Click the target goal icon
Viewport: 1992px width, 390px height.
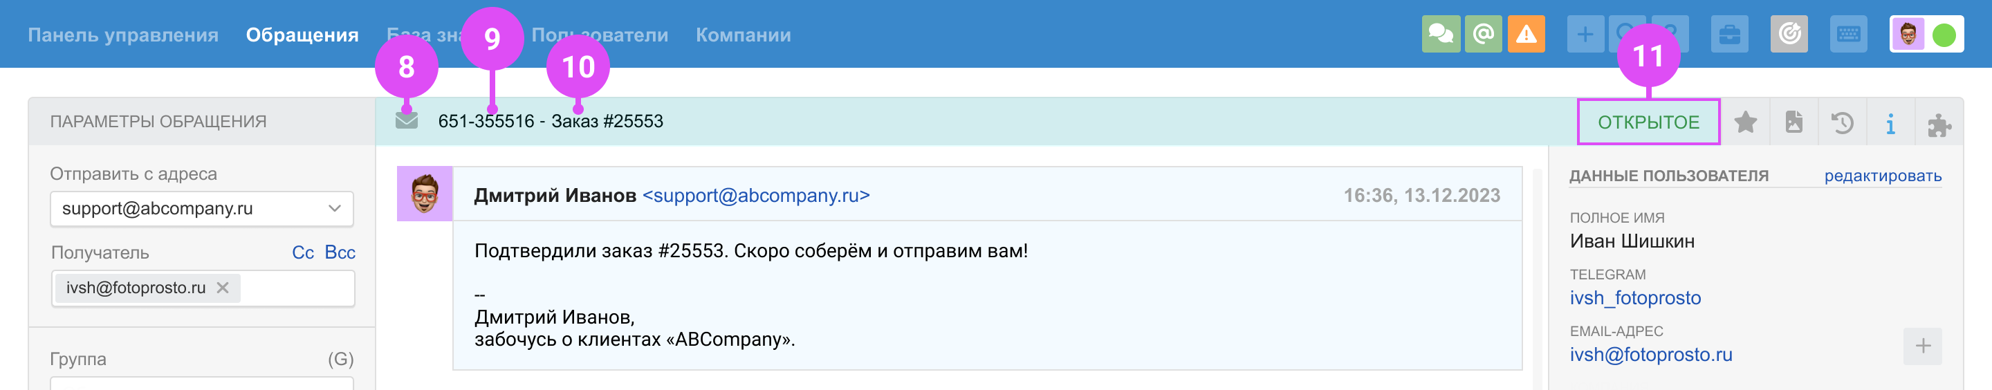(x=1789, y=35)
